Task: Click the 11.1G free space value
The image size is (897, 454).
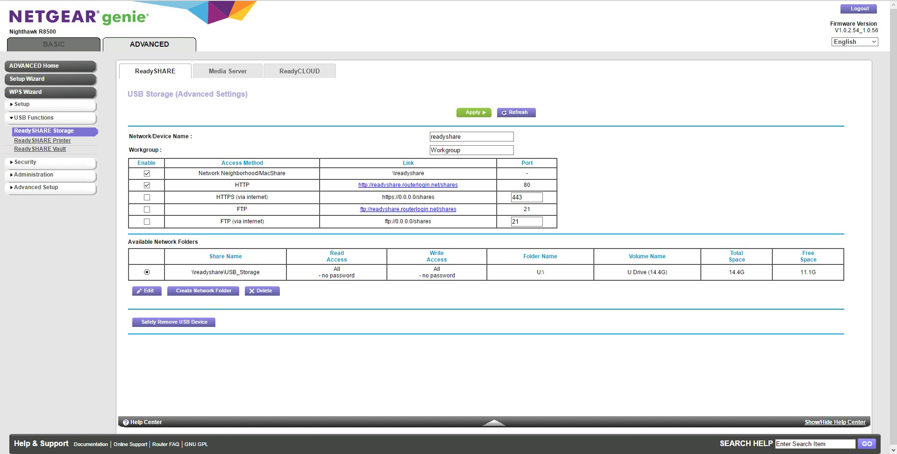Action: pos(808,272)
